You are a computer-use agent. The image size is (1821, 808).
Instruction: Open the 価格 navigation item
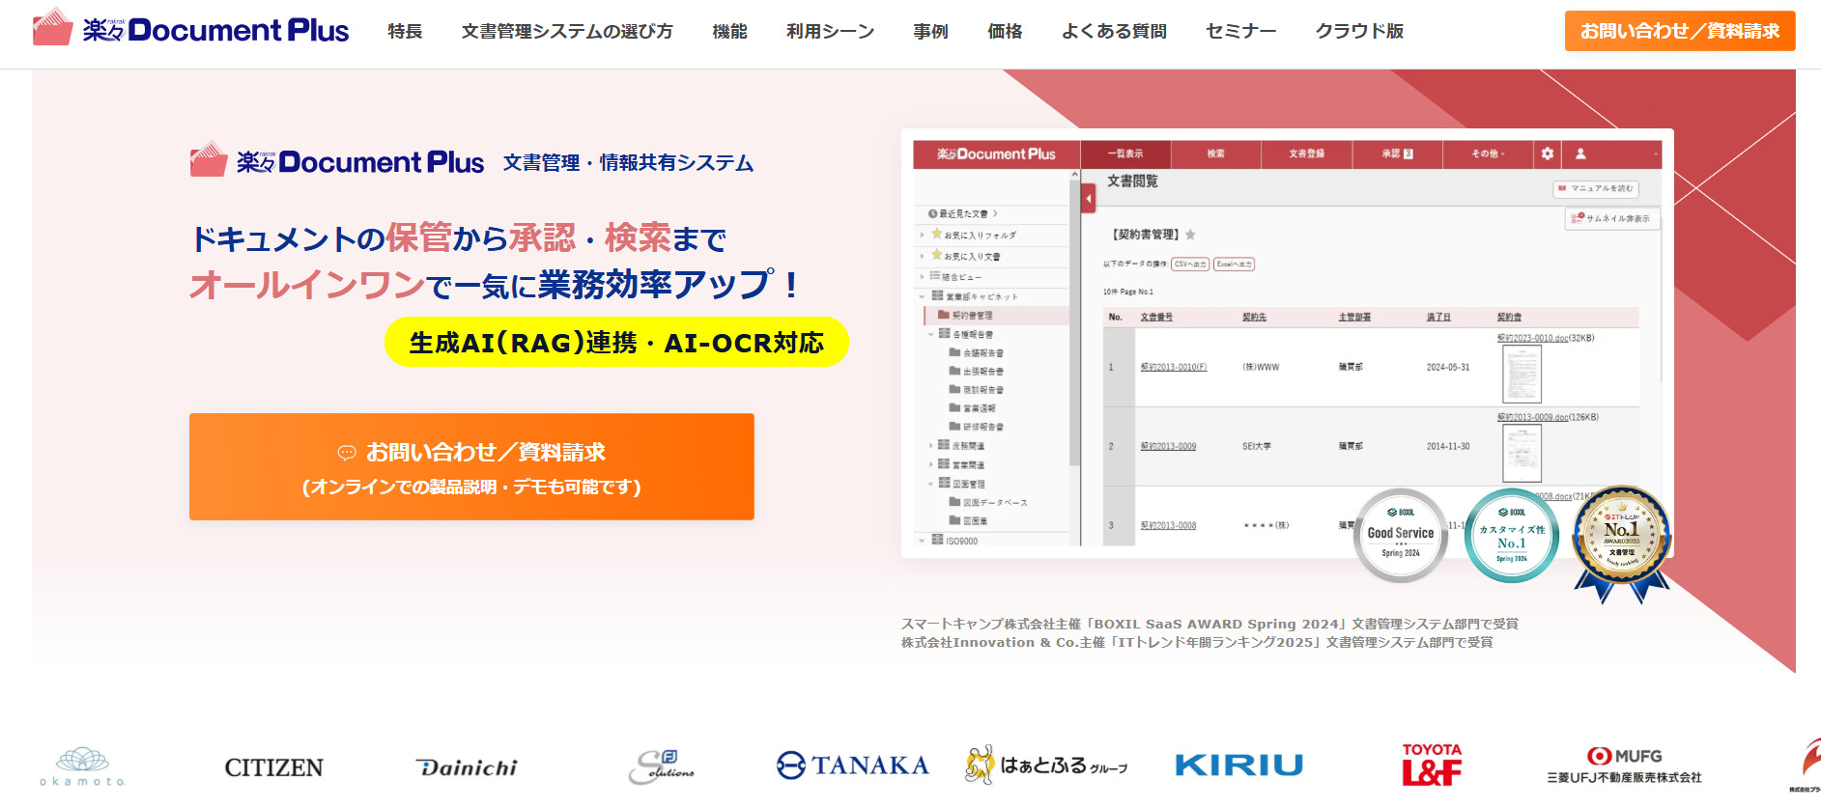[x=1005, y=31]
